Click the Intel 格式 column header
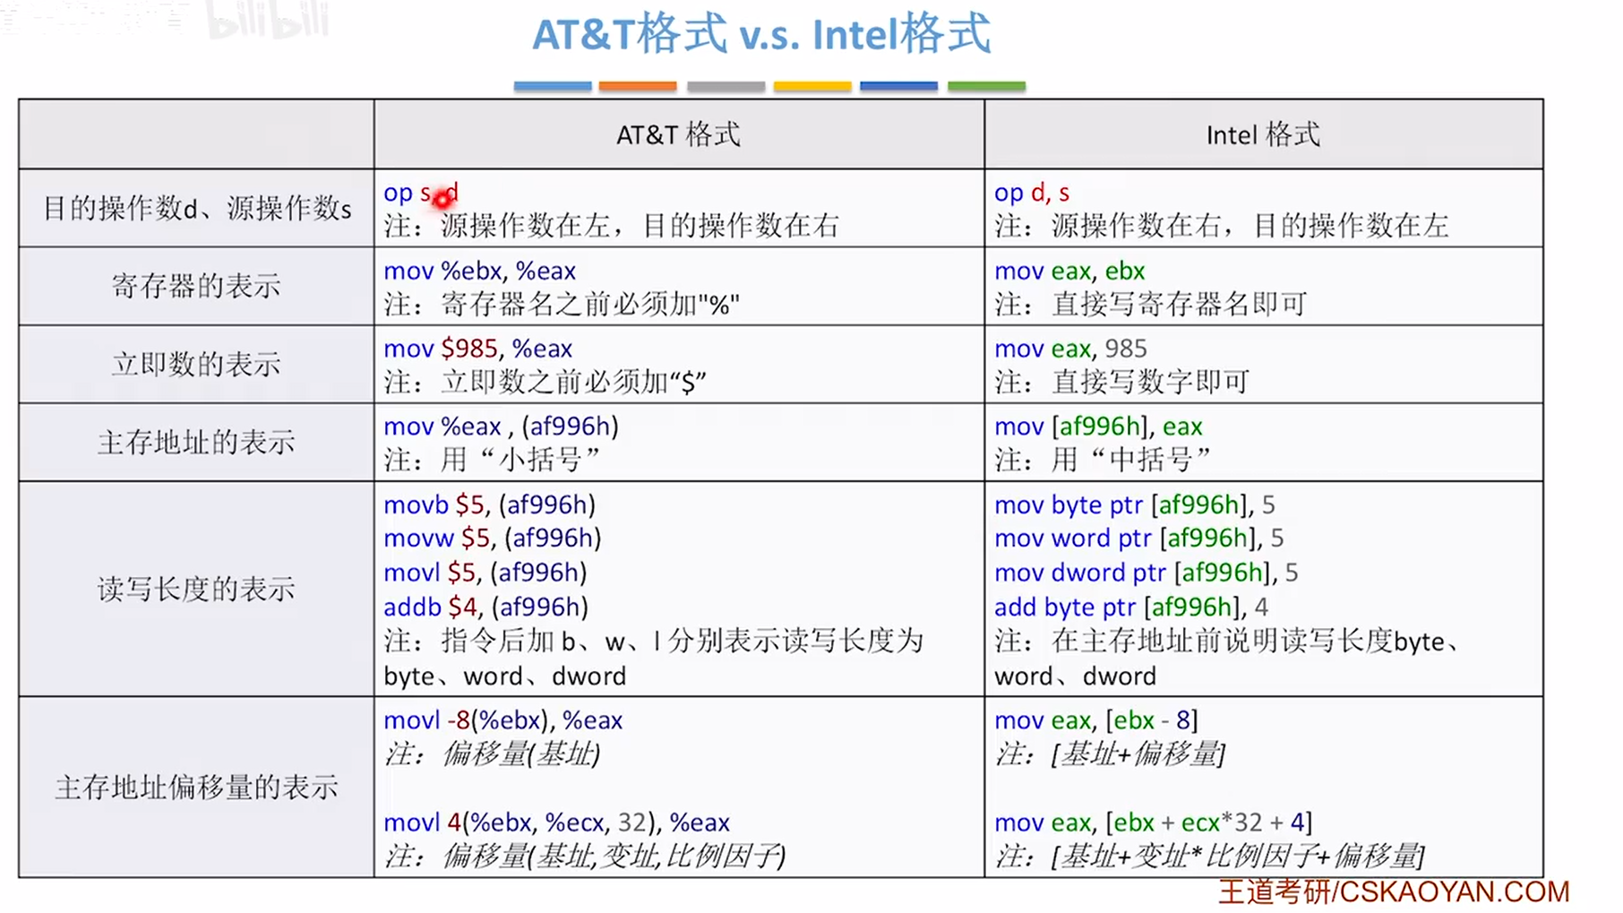 (1263, 134)
